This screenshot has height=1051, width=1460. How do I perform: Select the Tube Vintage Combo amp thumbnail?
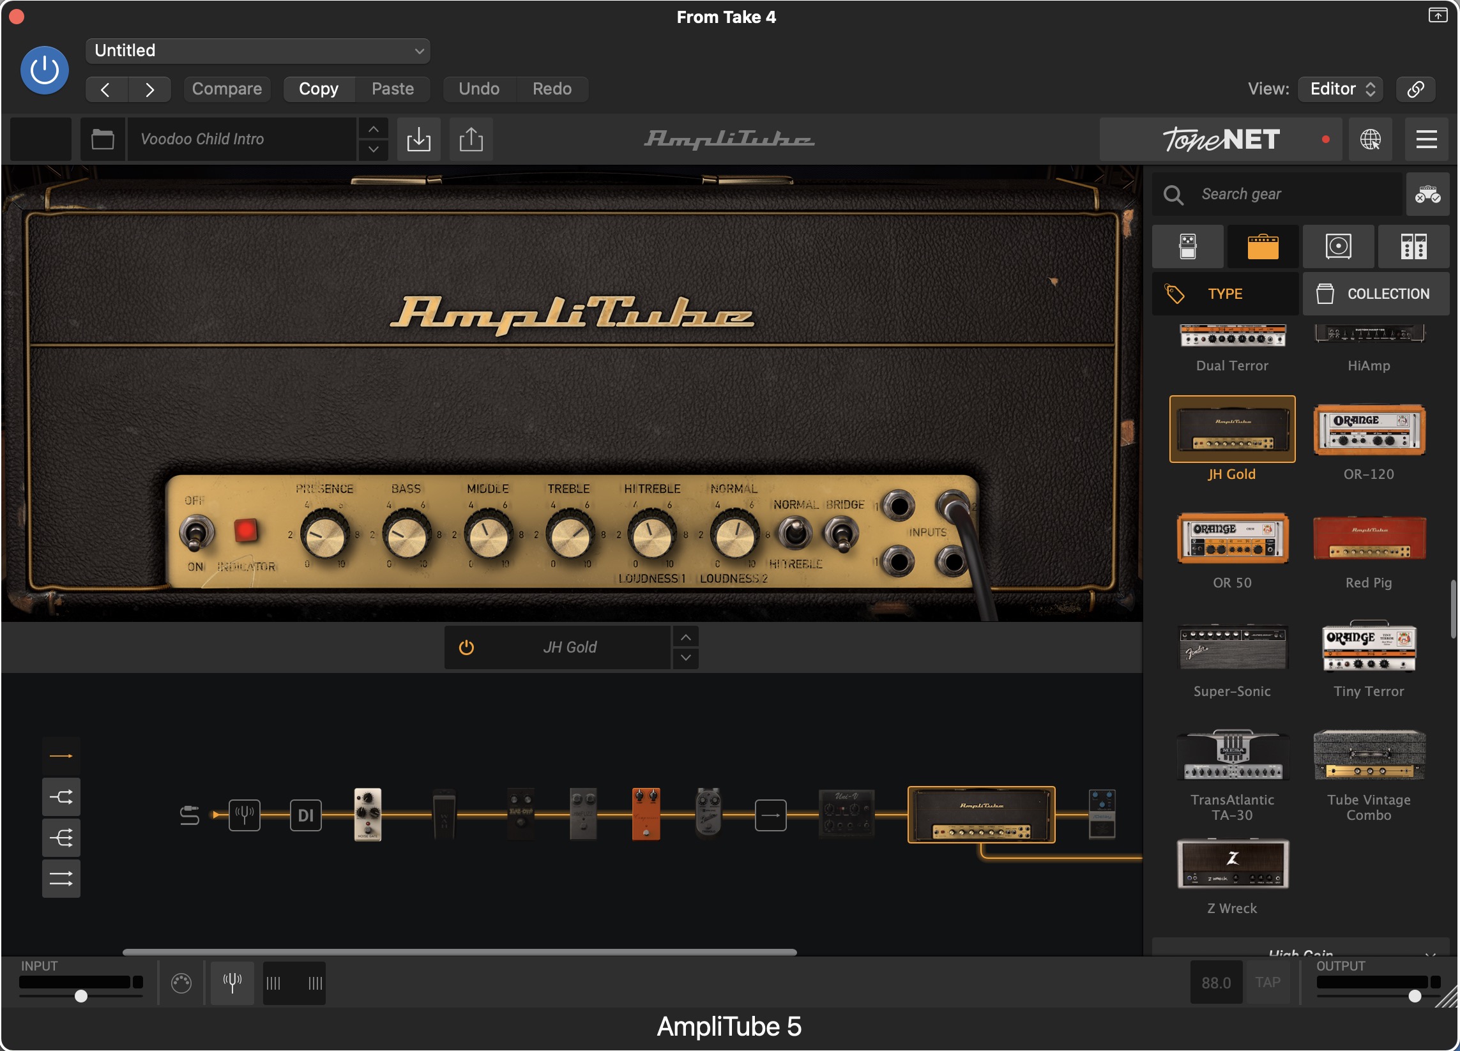click(x=1369, y=755)
